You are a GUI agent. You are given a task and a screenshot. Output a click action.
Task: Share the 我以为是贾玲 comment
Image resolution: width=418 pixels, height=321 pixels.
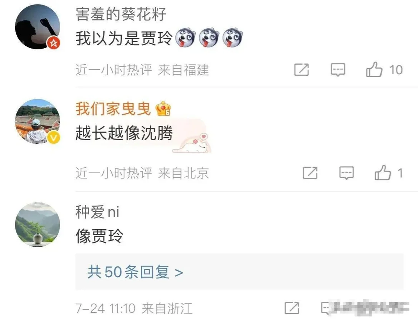point(301,70)
